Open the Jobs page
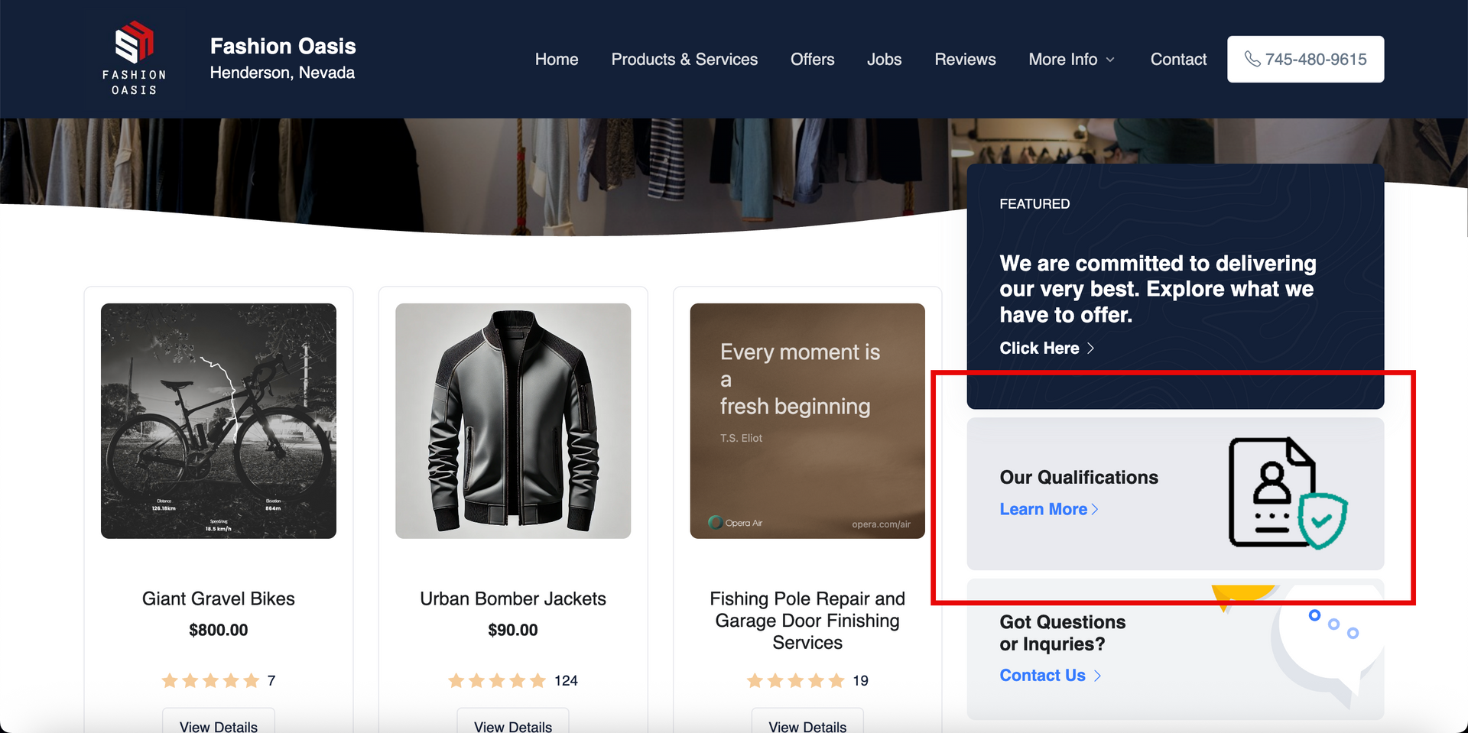1468x733 pixels. click(884, 59)
